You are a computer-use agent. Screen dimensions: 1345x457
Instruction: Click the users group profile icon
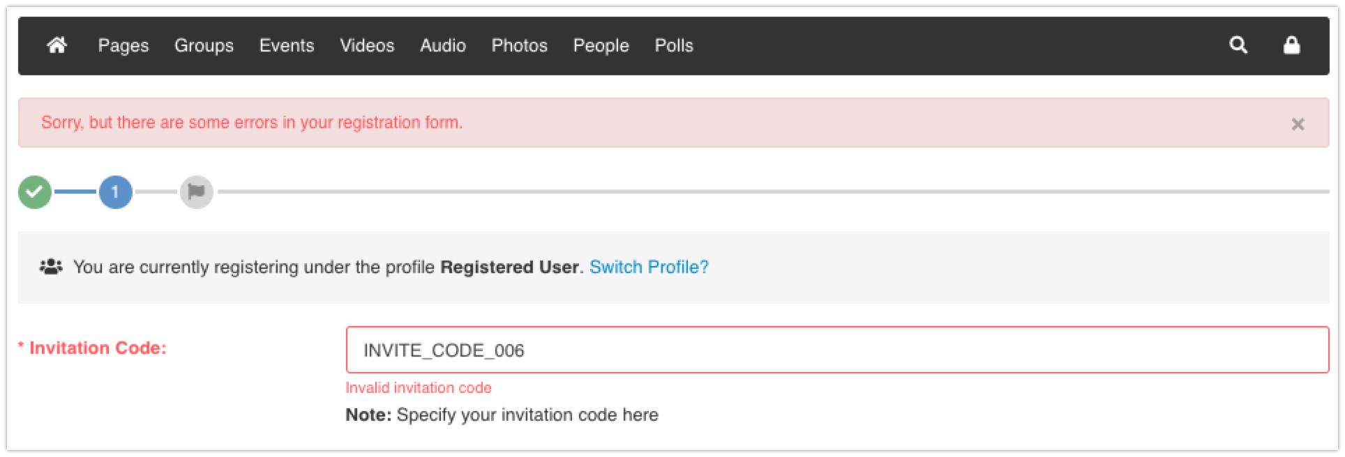[51, 267]
